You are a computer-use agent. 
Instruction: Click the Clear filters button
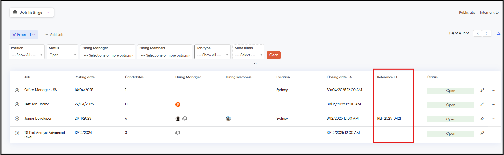[x=273, y=55]
